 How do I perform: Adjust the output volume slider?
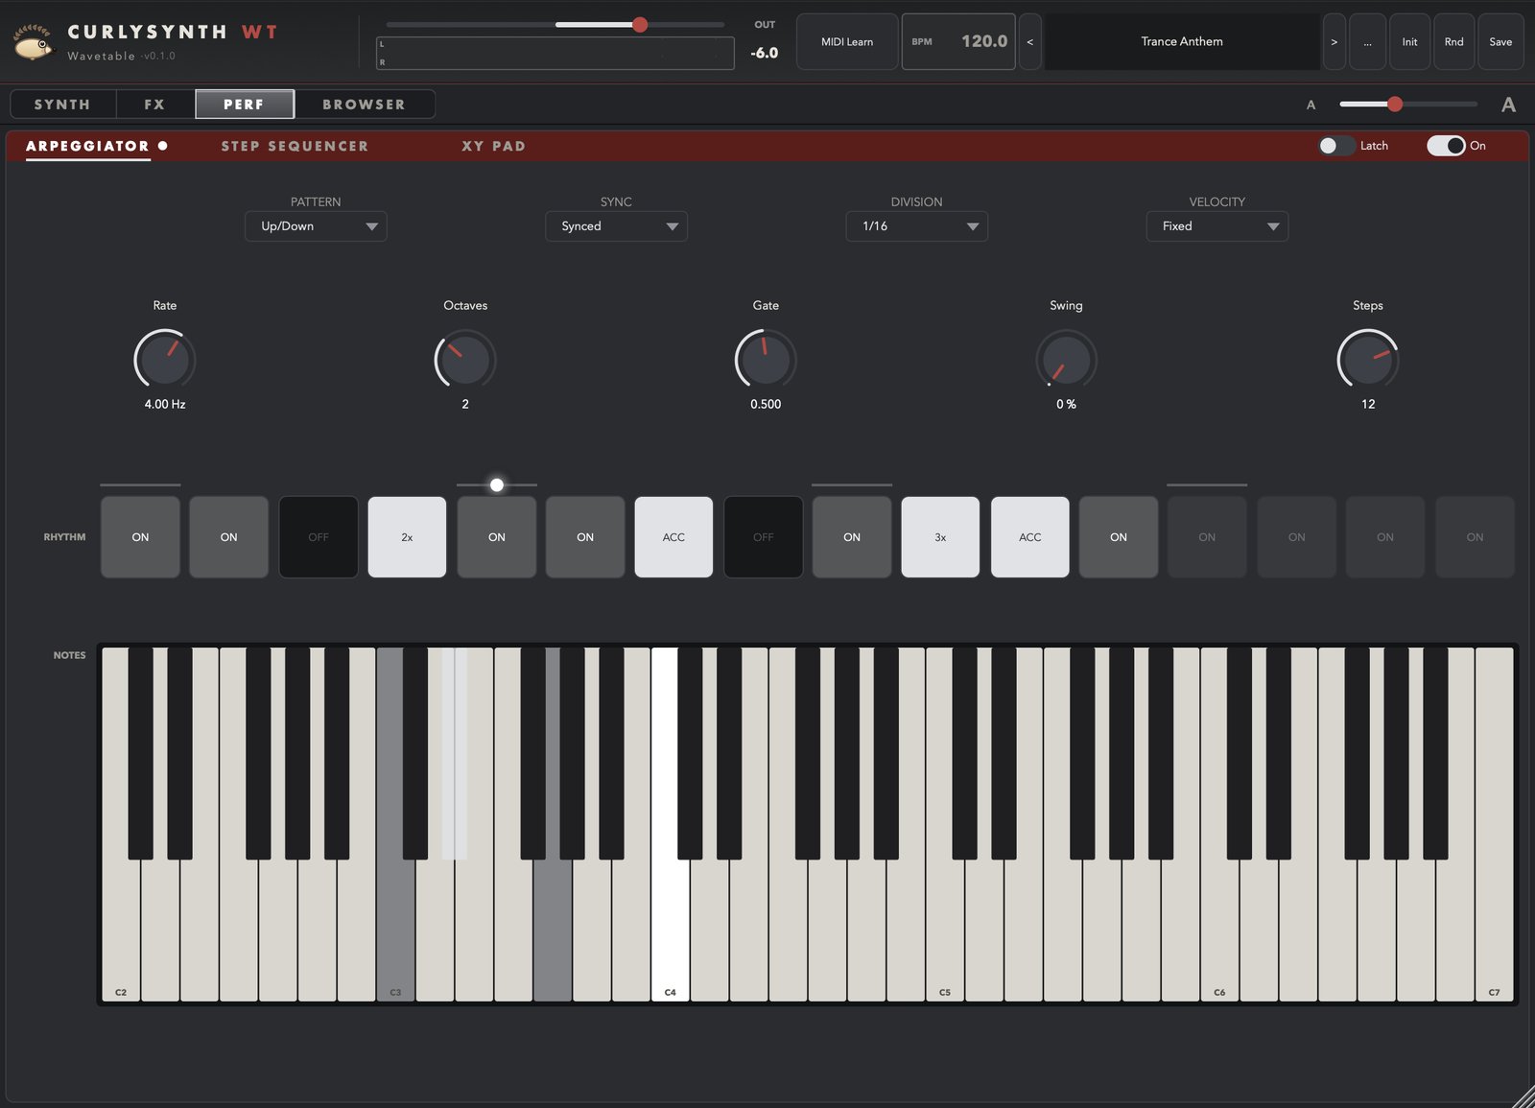coord(555,25)
